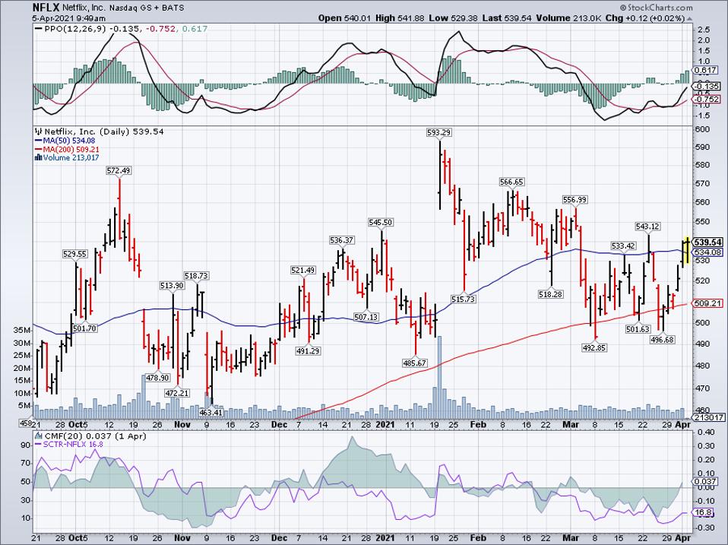Click the purple SCTR-NFLX line swatch
Image resolution: width=728 pixels, height=545 pixels.
pyautogui.click(x=39, y=444)
